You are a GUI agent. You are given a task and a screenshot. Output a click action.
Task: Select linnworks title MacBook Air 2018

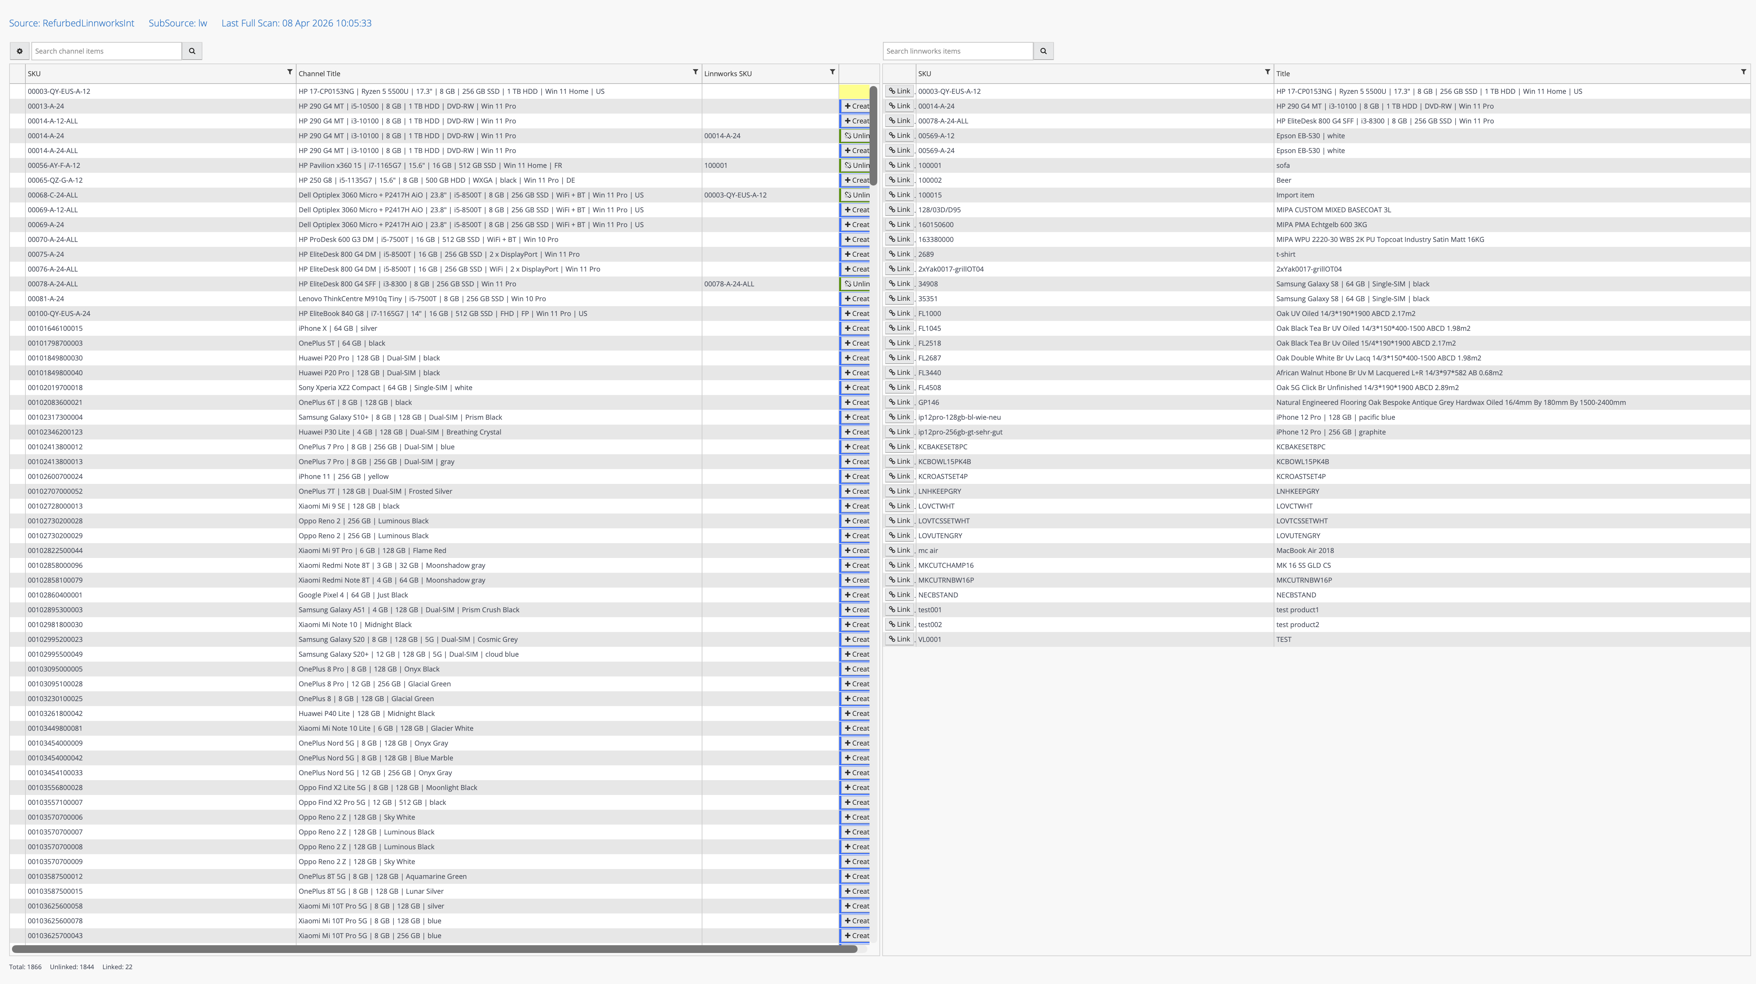click(1305, 551)
